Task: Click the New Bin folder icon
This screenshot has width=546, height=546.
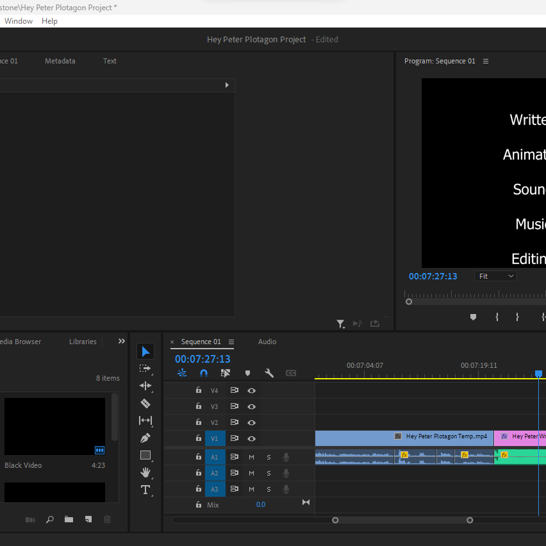Action: (69, 520)
